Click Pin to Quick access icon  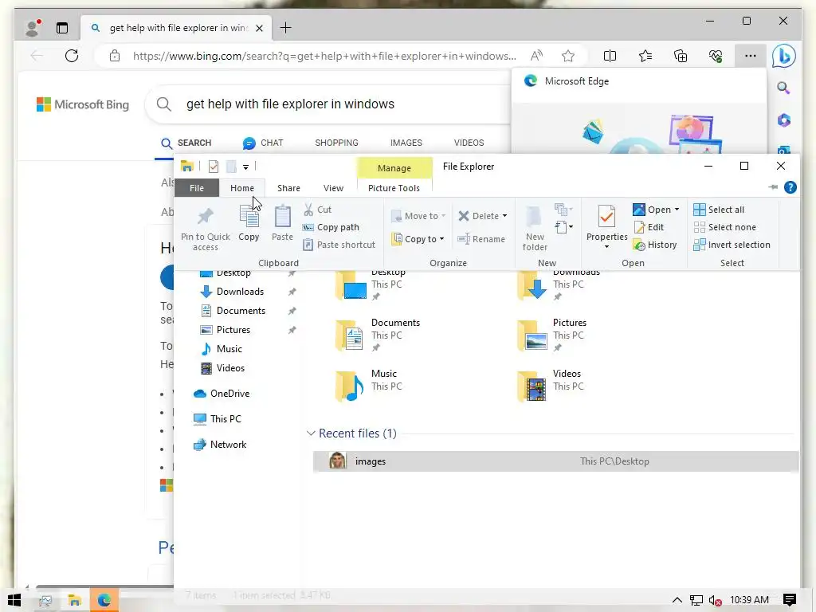(x=205, y=217)
